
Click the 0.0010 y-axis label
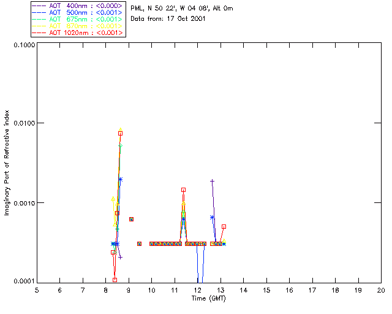point(24,203)
